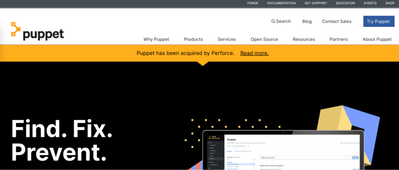This screenshot has width=399, height=170.
Task: Click the Puppet Enterprise laptop screenshot
Action: click(283, 151)
